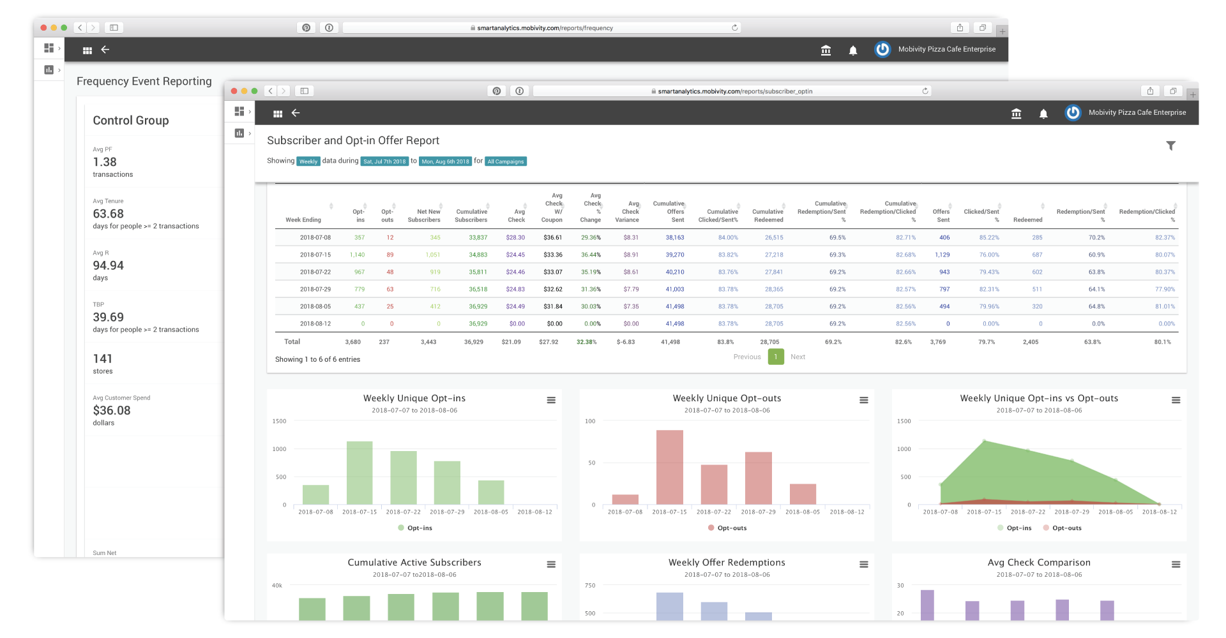Click the power logo icon in front window
The image size is (1226, 638).
coord(1073,112)
